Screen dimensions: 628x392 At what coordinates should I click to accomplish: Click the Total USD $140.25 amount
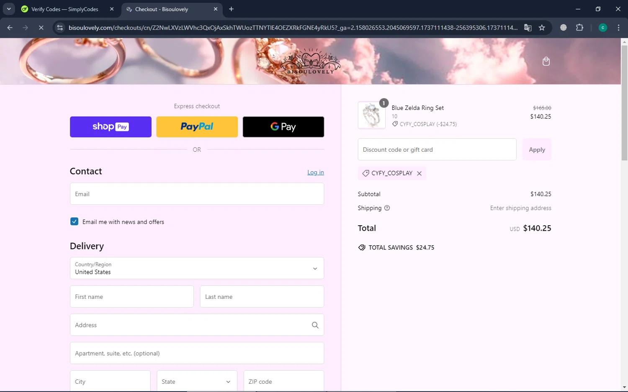[x=530, y=229]
